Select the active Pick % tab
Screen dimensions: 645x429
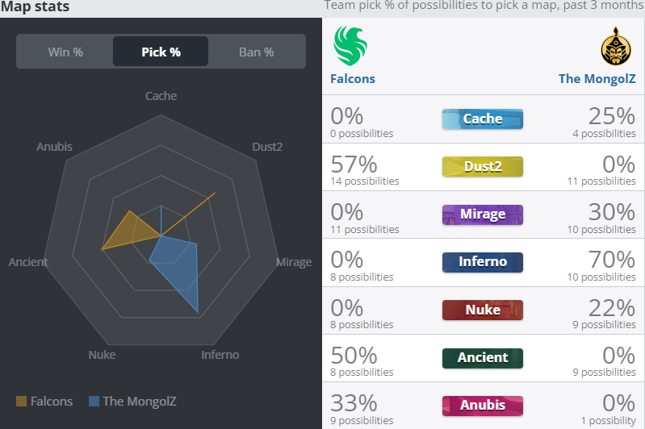tap(161, 52)
